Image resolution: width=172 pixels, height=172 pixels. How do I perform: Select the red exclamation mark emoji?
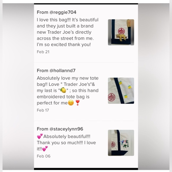(x=78, y=103)
